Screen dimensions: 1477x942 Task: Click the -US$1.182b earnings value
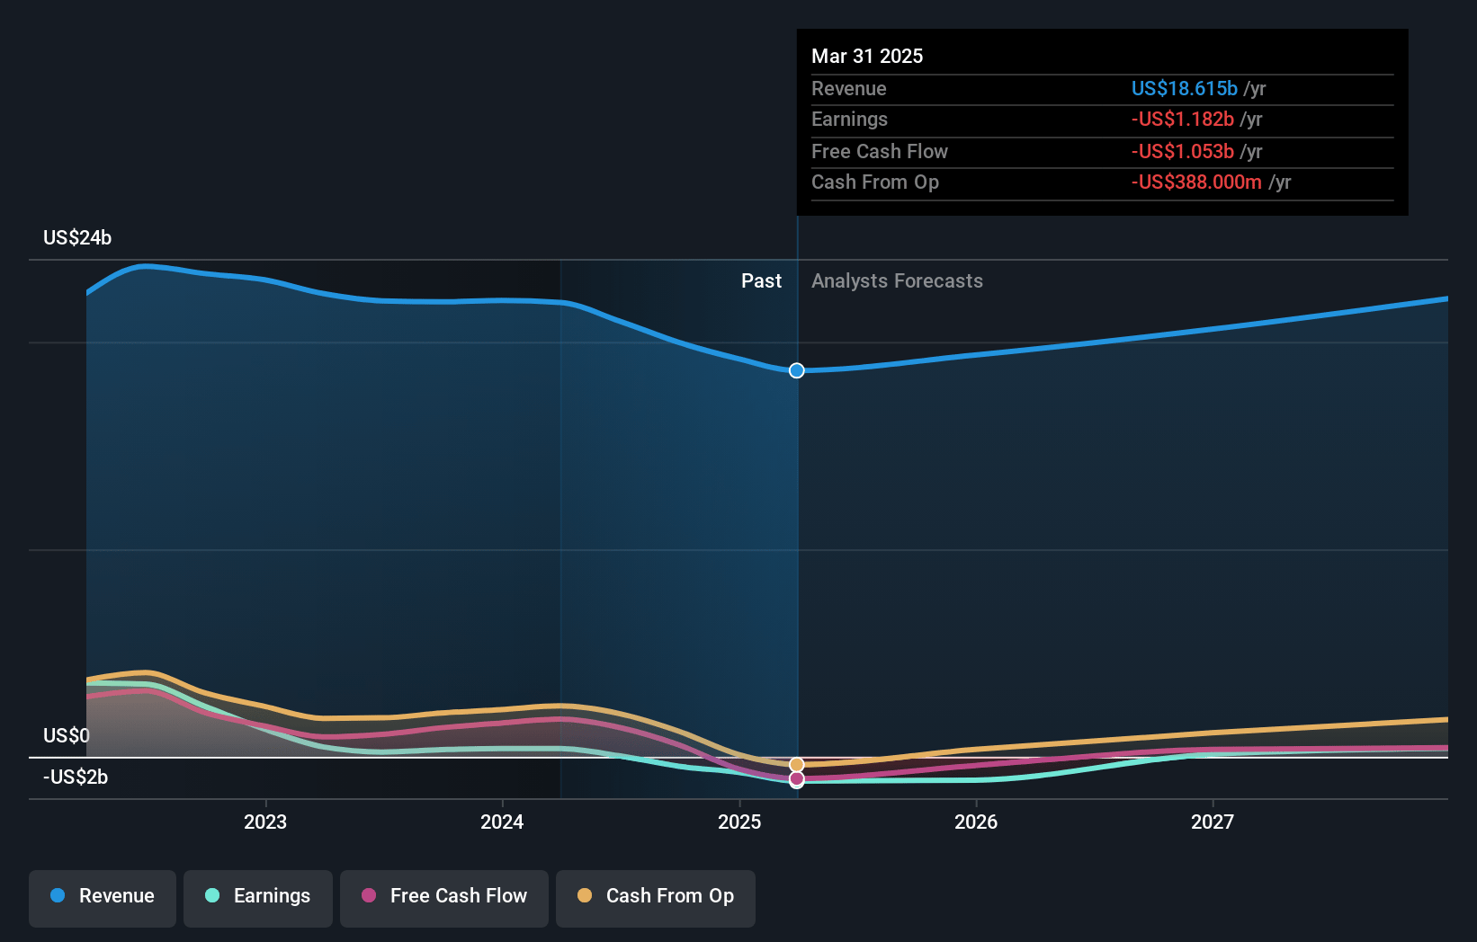[x=1183, y=119]
